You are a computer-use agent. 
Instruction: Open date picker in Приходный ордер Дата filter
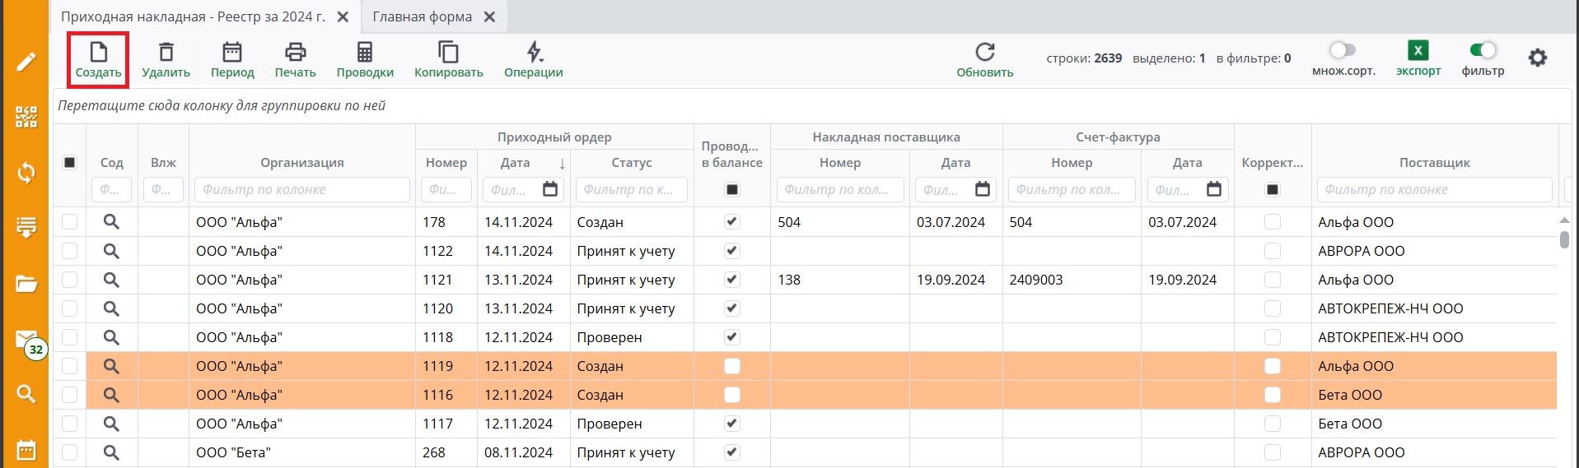(550, 190)
